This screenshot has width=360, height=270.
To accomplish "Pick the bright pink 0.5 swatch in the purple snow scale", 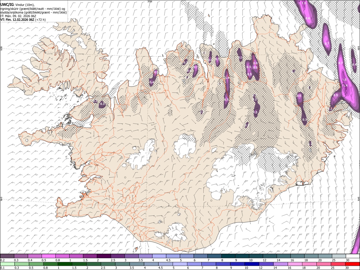I will (48, 256).
